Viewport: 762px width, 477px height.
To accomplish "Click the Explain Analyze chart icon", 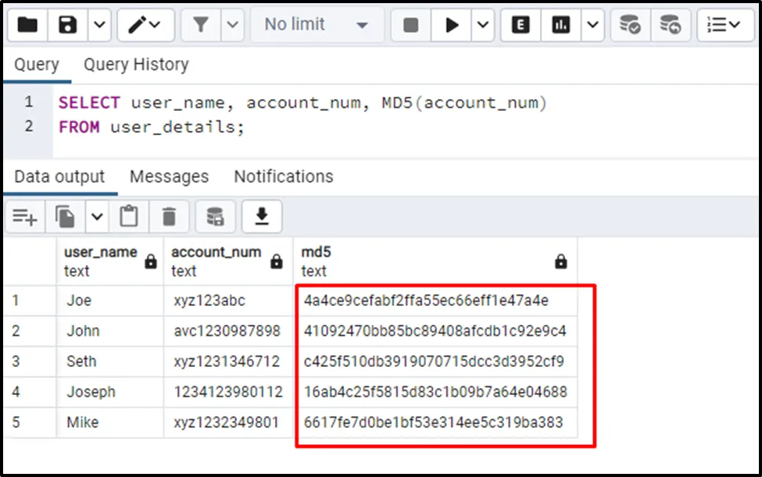I will [x=560, y=25].
